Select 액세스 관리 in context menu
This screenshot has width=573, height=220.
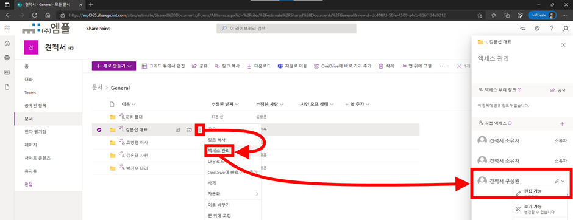pyautogui.click(x=218, y=150)
